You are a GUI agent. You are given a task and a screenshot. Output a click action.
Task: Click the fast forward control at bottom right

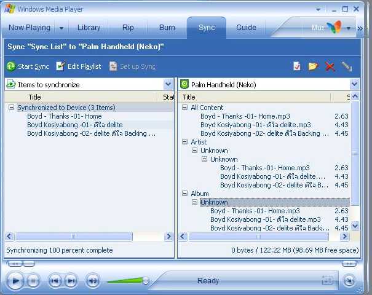(349, 264)
